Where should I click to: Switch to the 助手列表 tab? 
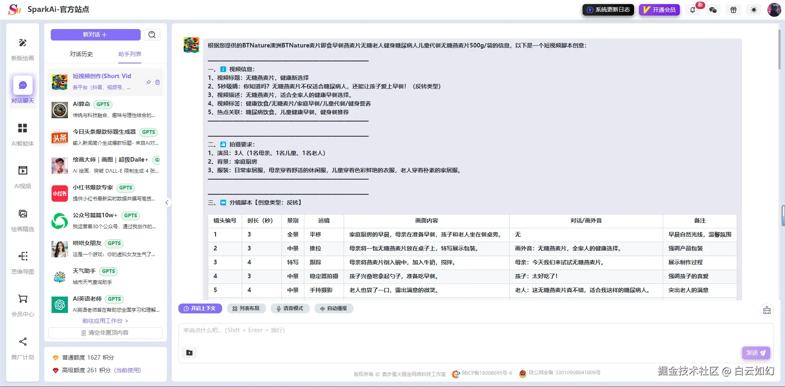[130, 54]
